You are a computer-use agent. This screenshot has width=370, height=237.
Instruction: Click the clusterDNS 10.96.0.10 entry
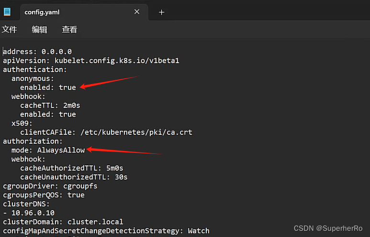33,213
